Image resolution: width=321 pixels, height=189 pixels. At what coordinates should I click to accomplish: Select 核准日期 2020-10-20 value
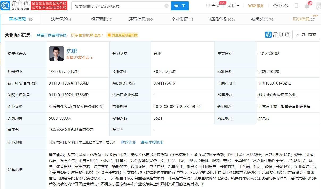click(269, 72)
